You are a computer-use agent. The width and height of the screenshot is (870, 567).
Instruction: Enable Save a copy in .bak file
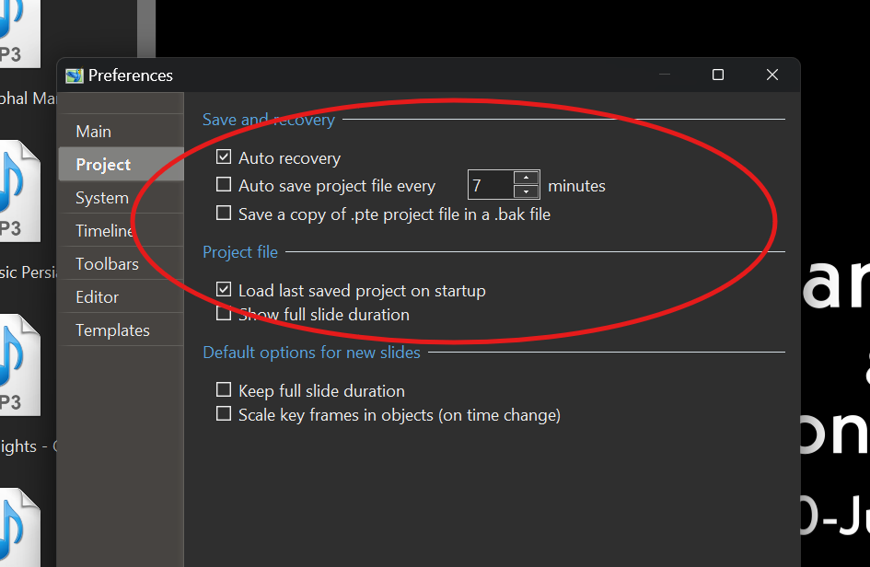[x=224, y=214]
